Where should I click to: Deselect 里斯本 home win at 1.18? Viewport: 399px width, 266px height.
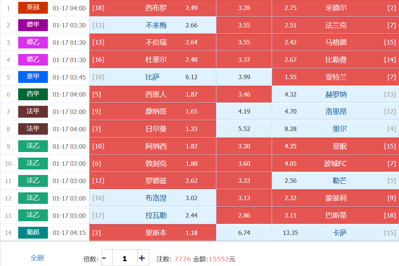click(153, 233)
